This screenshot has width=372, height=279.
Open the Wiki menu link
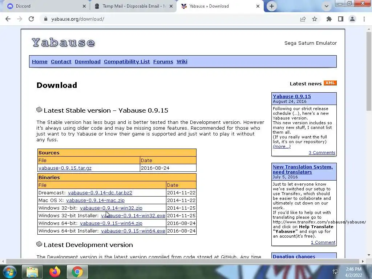pyautogui.click(x=182, y=61)
